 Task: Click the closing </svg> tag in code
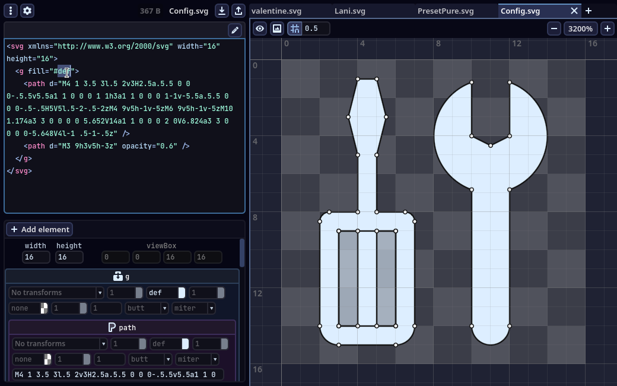pyautogui.click(x=19, y=171)
